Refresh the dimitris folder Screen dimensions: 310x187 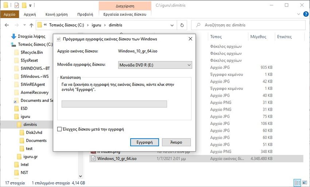182,25
